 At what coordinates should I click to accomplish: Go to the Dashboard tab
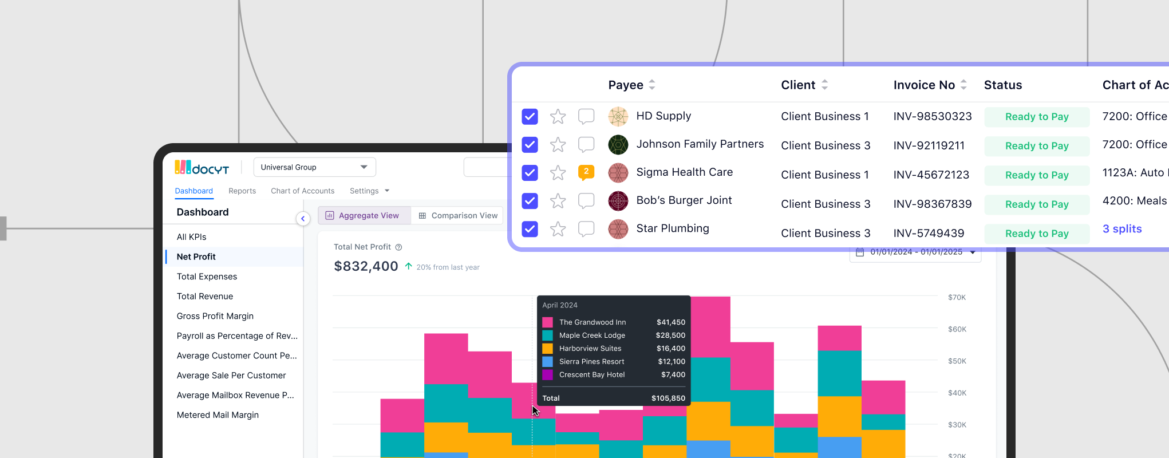tap(194, 191)
